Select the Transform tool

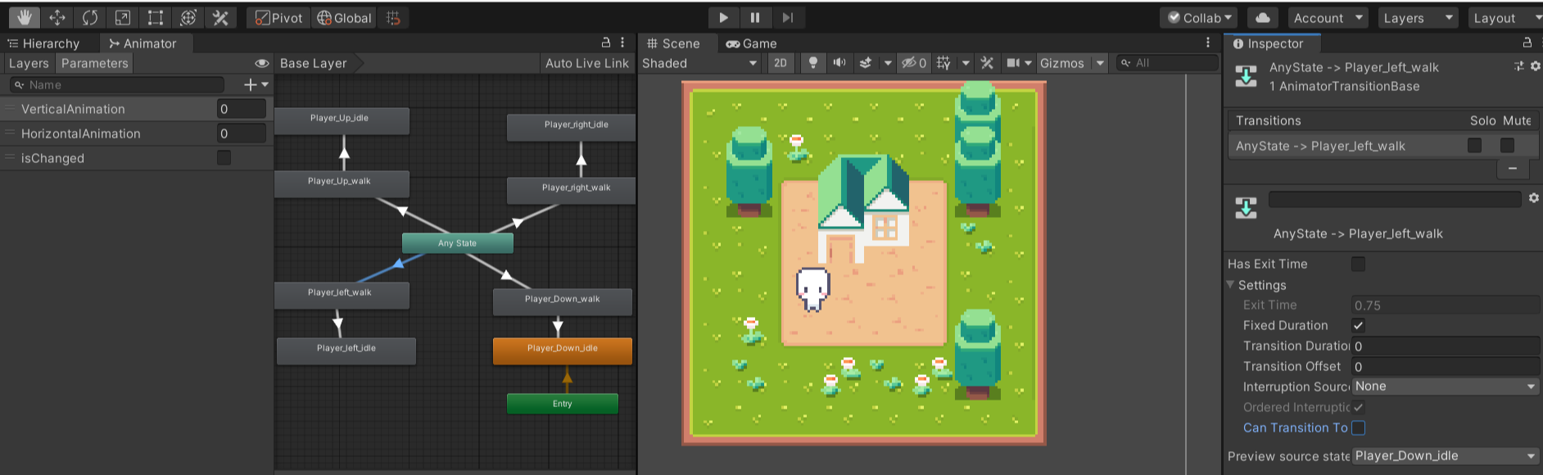point(188,17)
